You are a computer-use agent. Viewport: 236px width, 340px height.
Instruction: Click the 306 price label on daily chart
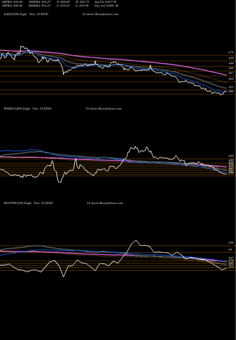[231, 92]
